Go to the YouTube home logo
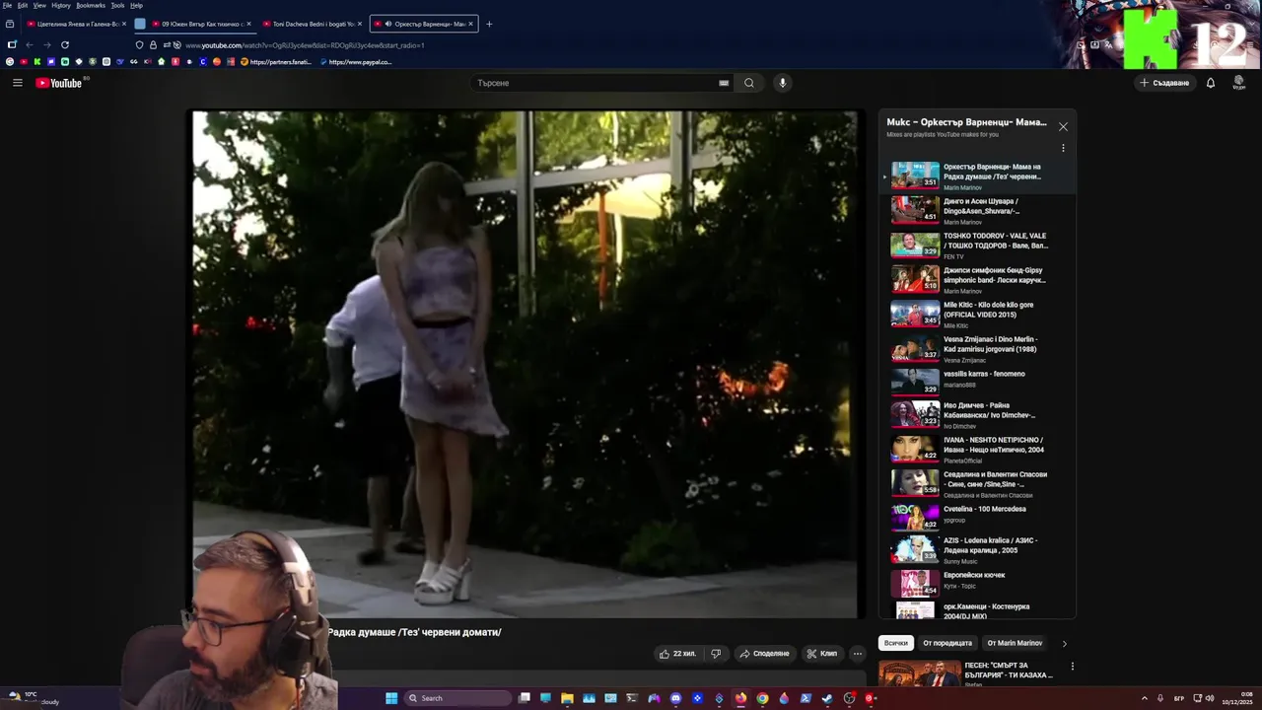This screenshot has height=710, width=1262. 59,83
